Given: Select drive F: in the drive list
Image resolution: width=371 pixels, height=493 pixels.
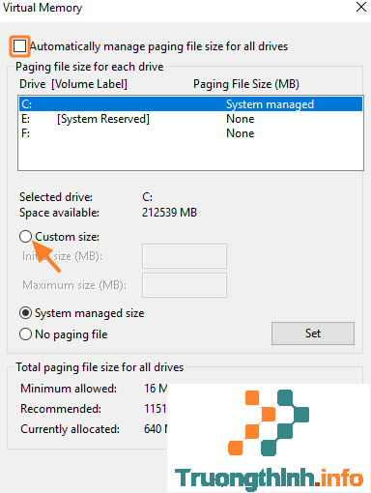Looking at the screenshot, I should [190, 133].
